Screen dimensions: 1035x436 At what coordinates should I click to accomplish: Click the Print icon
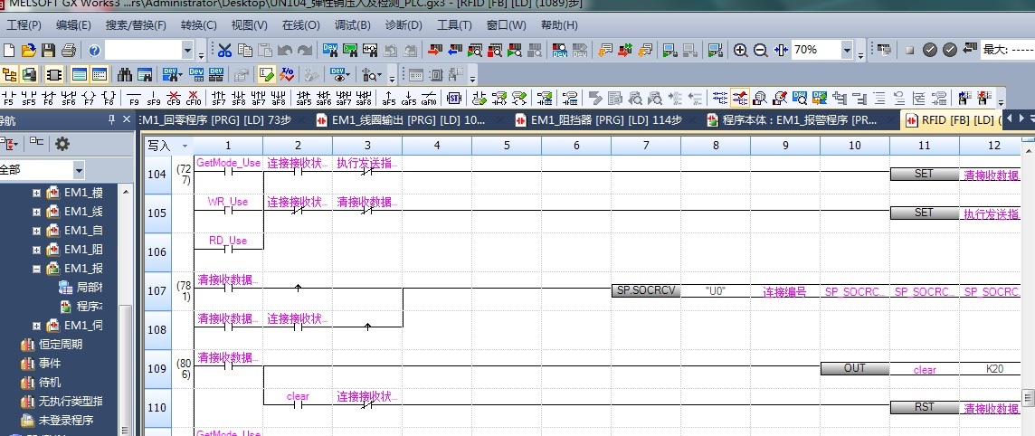[69, 51]
